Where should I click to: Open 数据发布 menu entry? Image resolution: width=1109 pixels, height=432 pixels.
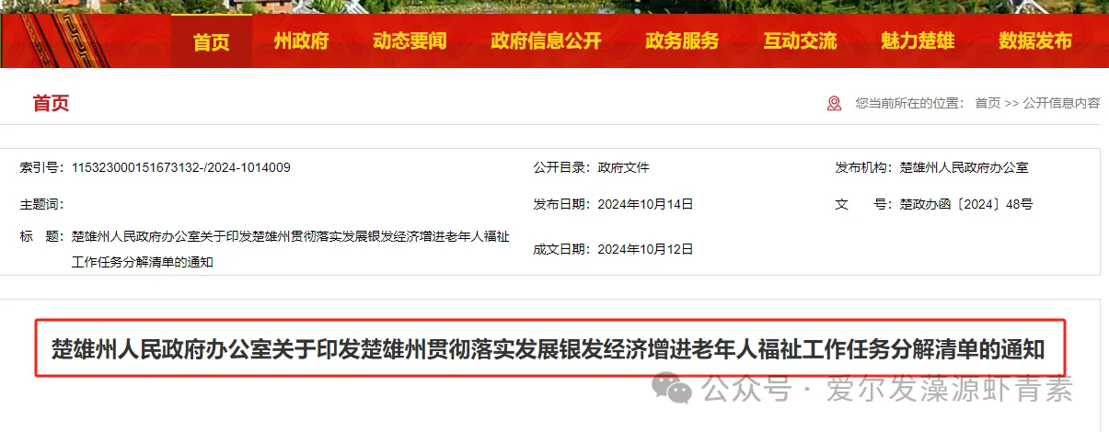tap(1035, 41)
